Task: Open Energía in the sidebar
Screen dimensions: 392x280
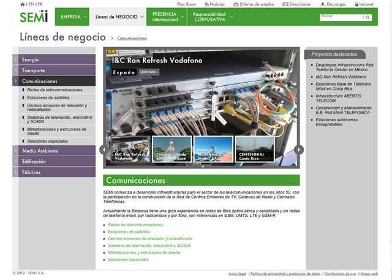Action: click(x=54, y=59)
